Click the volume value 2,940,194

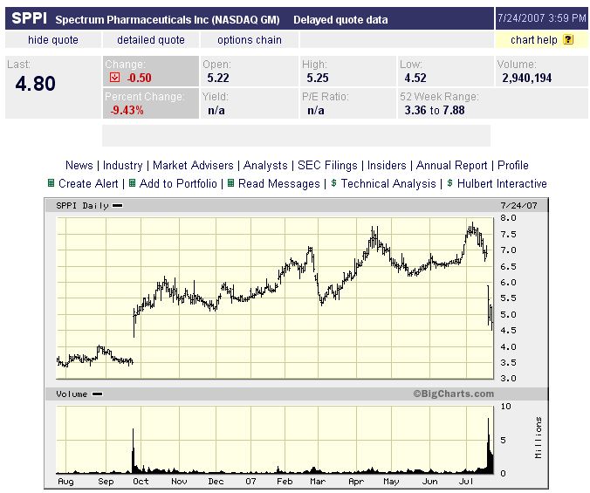click(x=527, y=78)
